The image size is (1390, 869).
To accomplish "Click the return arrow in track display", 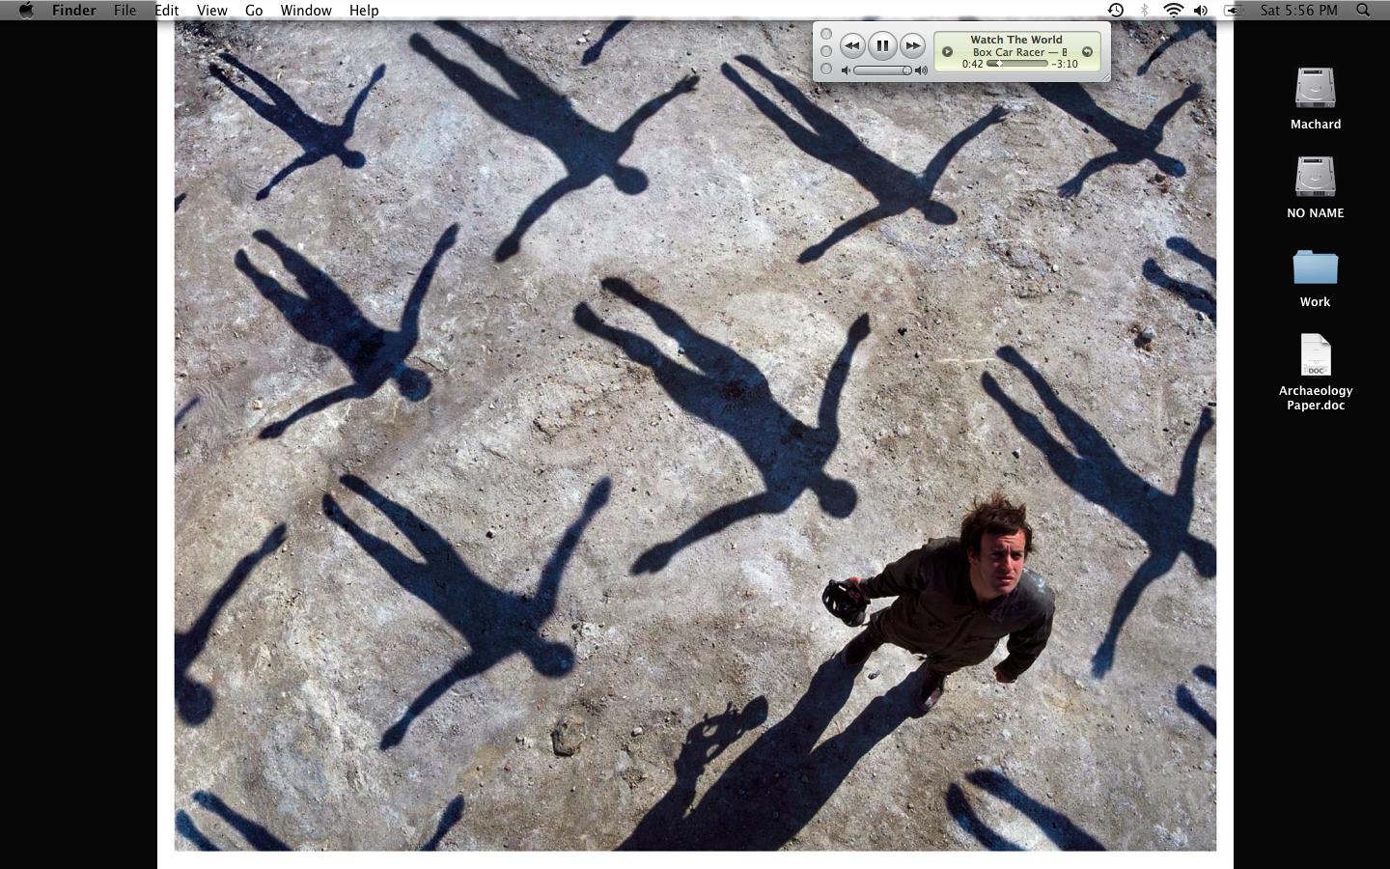I will coord(1087,52).
